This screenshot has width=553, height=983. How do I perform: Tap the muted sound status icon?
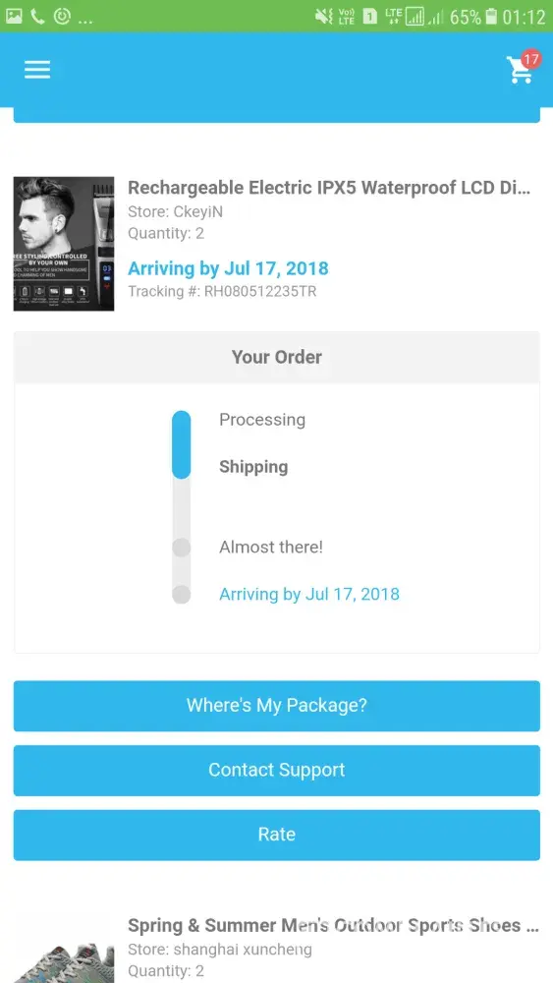(324, 17)
